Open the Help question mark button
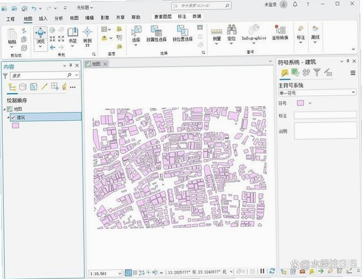Image resolution: width=362 pixels, height=279 pixels. coord(308,4)
